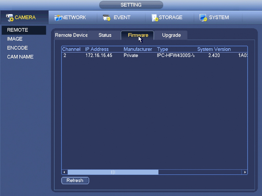Click the CAMERA settings icon
This screenshot has height=196, width=262.
[x=10, y=18]
